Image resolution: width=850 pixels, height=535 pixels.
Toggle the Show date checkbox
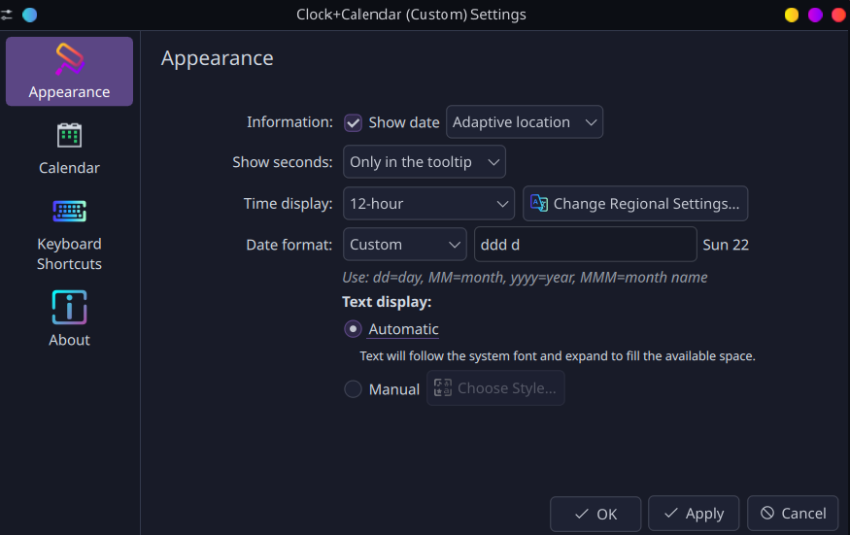click(x=353, y=123)
